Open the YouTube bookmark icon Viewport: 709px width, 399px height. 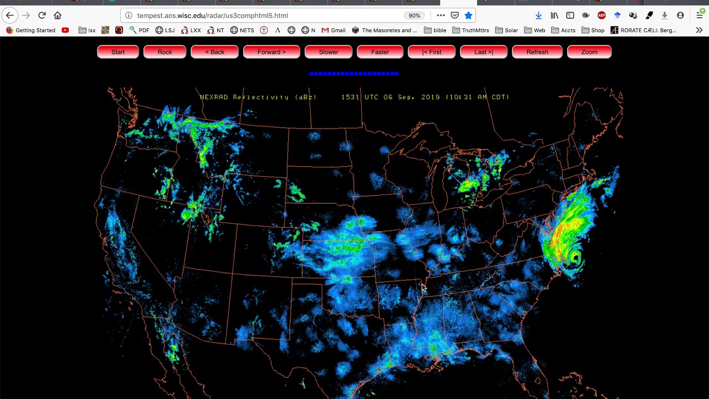tap(65, 30)
